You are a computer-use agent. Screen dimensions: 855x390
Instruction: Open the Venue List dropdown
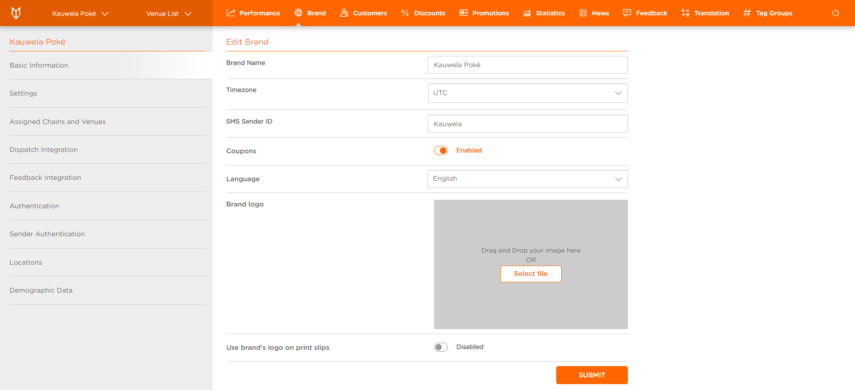pos(169,14)
